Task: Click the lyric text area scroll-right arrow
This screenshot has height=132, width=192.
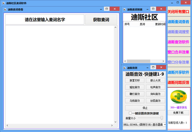Action: click(112, 125)
